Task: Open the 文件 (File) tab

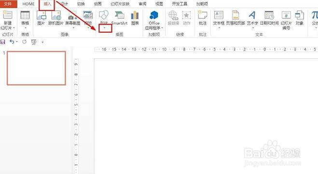Action: pyautogui.click(x=8, y=4)
